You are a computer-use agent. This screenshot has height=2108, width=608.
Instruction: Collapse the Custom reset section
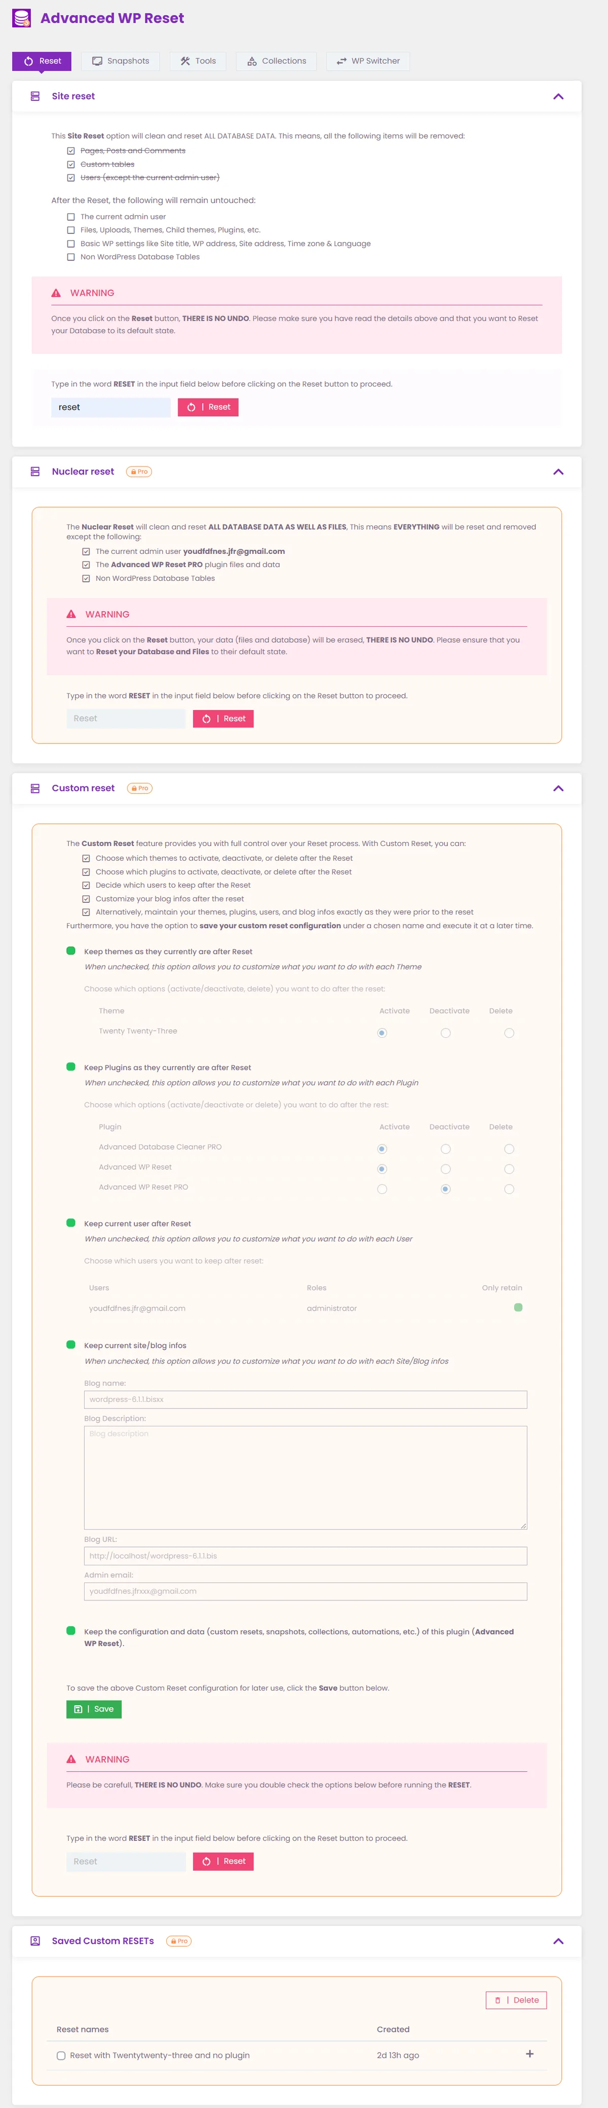click(558, 789)
